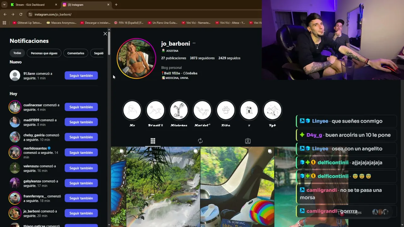The width and height of the screenshot is (404, 227).
Task: Follow back 91.liann with Seguir también
Action: [81, 76]
